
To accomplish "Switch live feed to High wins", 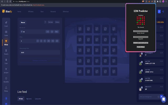I will pos(29,99).
